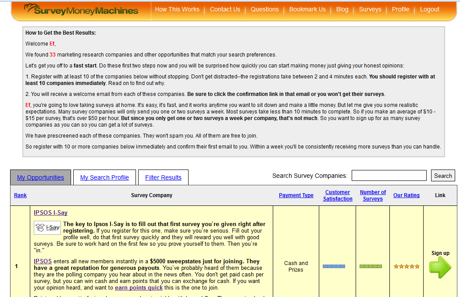
Task: Click the Survey Company column heading
Action: (x=152, y=195)
